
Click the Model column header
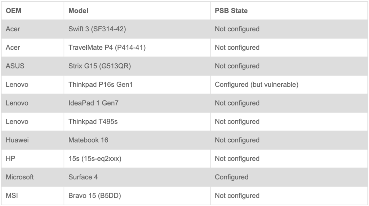[79, 11]
